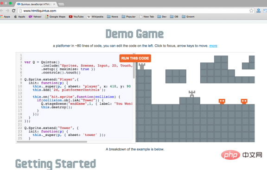Expand the Dev bookmarks folder

(162, 17)
